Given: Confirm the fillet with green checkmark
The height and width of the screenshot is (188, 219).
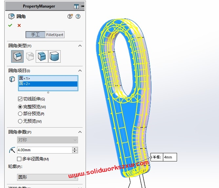Looking at the screenshot, I should click(10, 25).
